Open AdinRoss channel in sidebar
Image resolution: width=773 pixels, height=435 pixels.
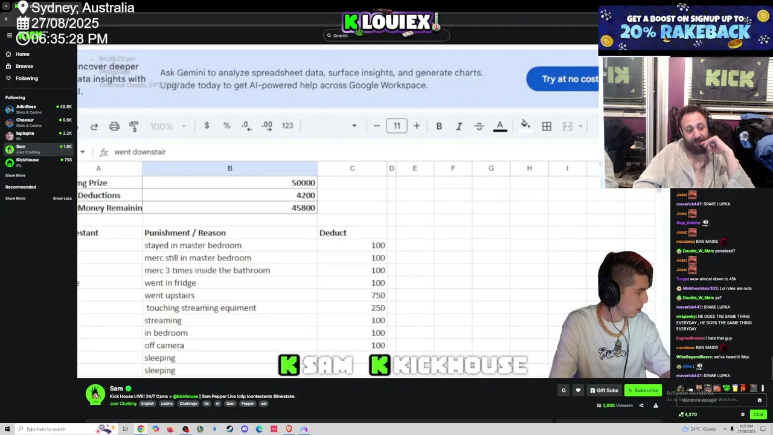click(39, 109)
